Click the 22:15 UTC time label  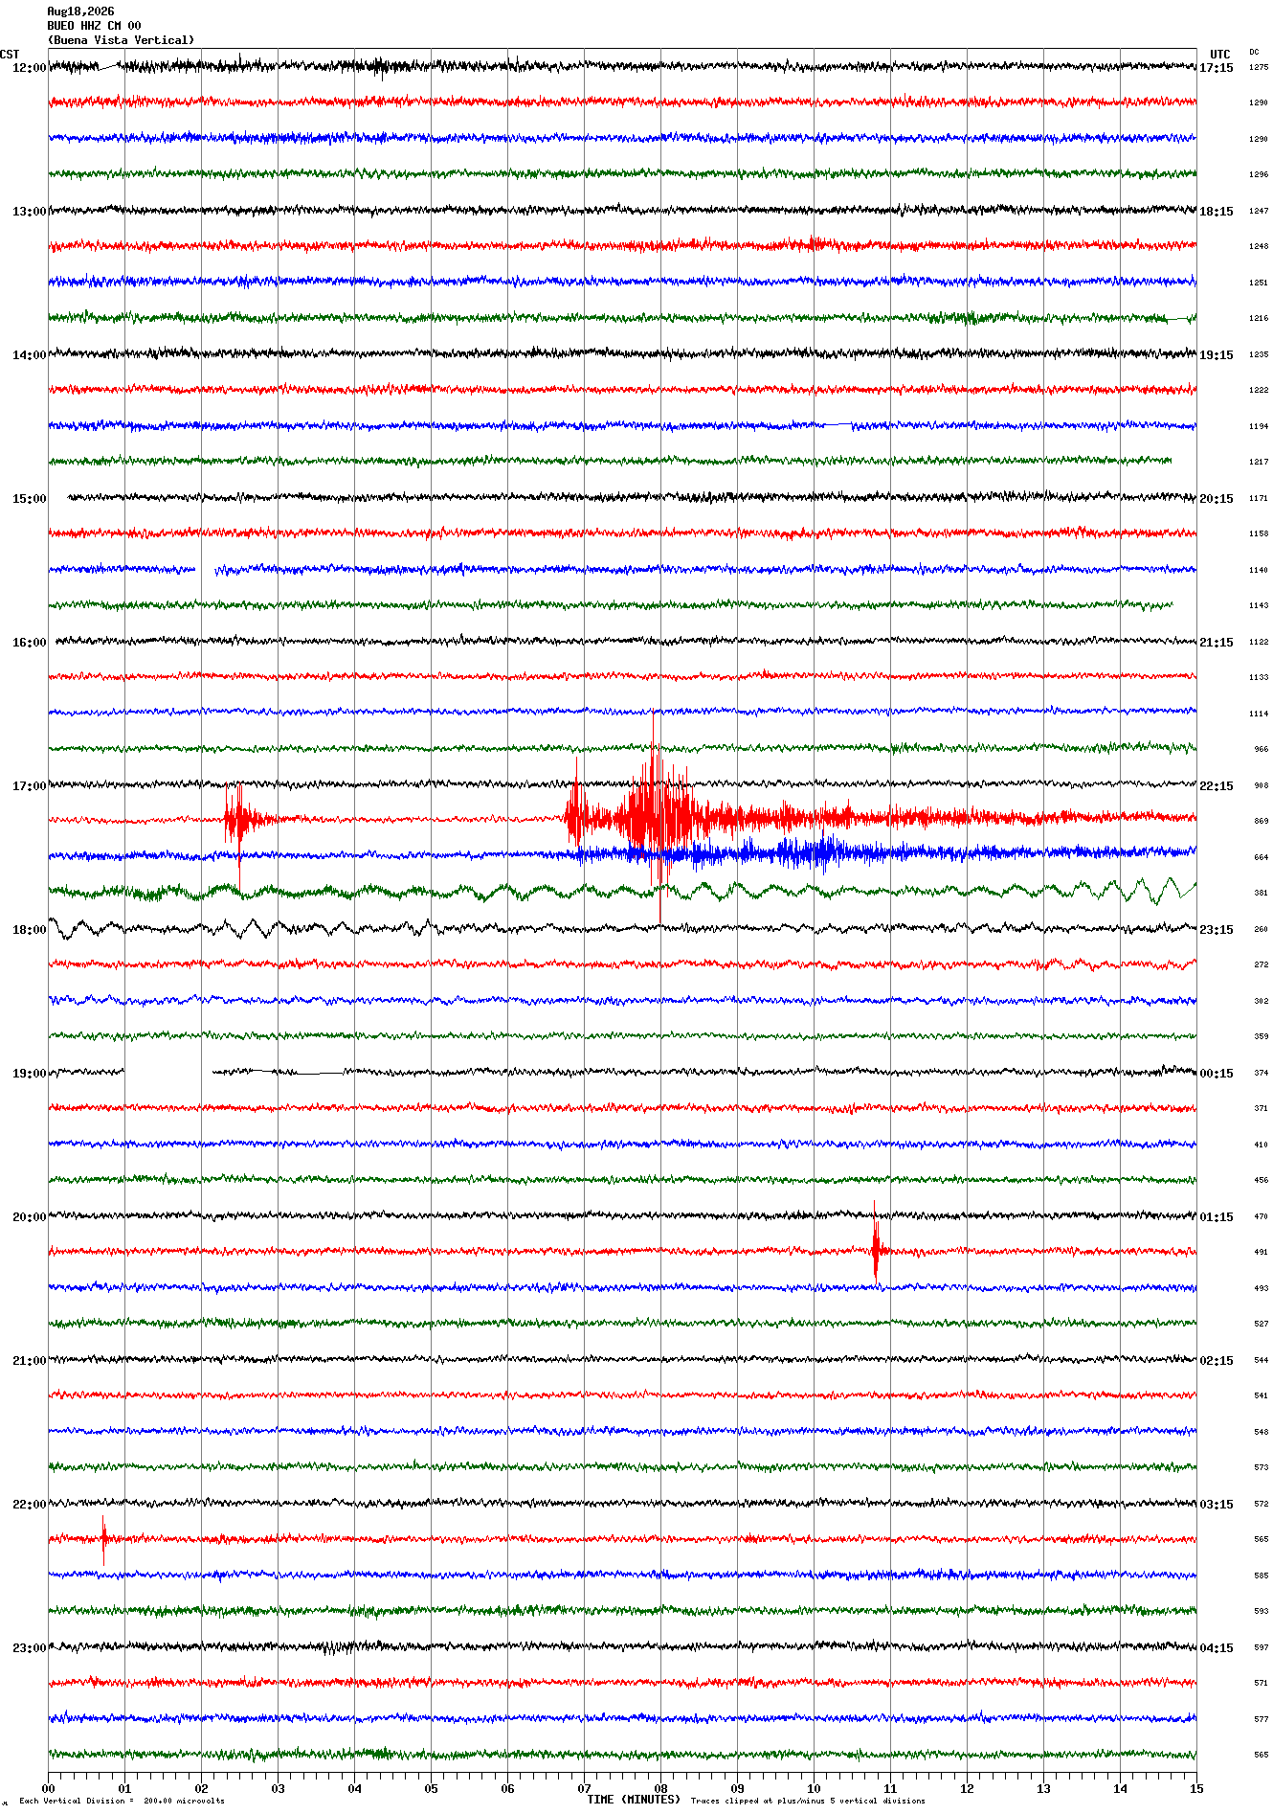click(x=1217, y=786)
